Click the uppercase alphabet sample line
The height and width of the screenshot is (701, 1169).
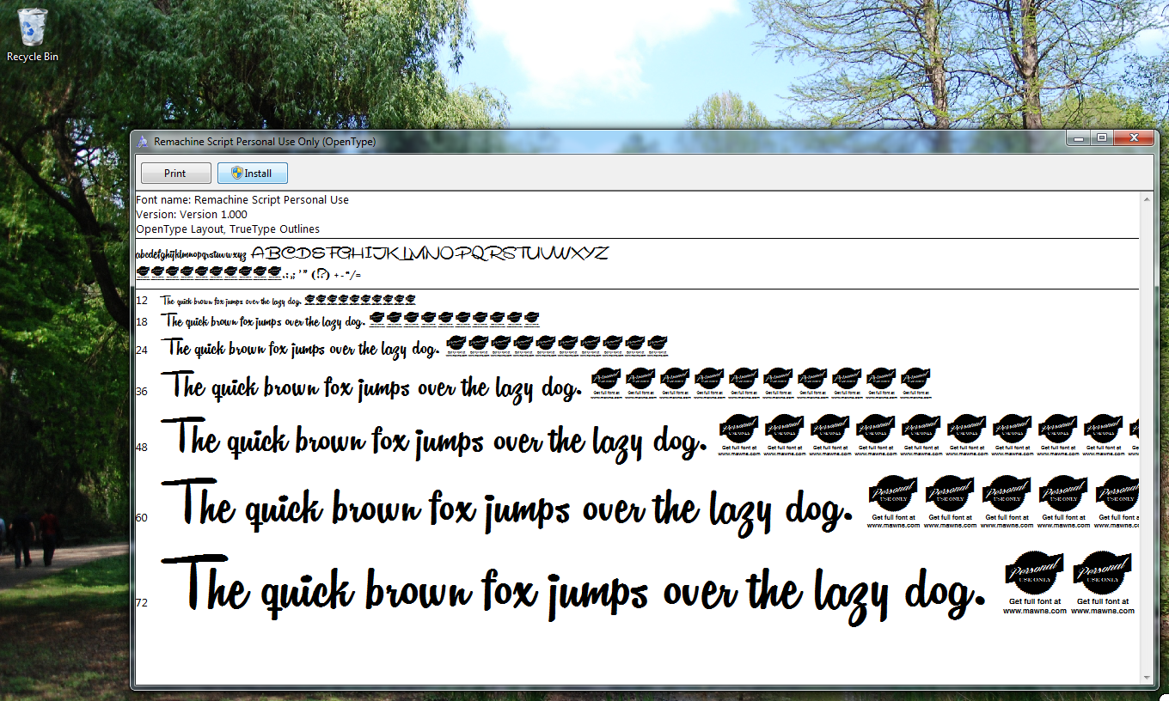430,253
